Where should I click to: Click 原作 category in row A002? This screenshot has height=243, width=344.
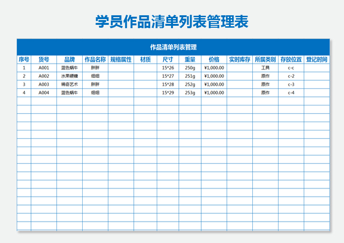coord(265,76)
